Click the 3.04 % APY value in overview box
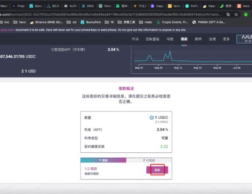252x194 pixels. (x=162, y=129)
